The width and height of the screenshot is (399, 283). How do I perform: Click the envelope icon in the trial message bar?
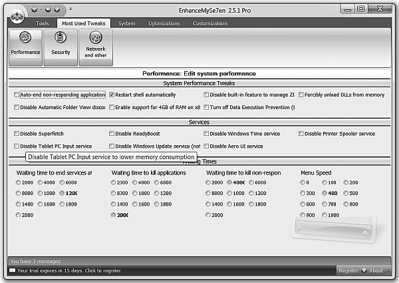pyautogui.click(x=12, y=270)
